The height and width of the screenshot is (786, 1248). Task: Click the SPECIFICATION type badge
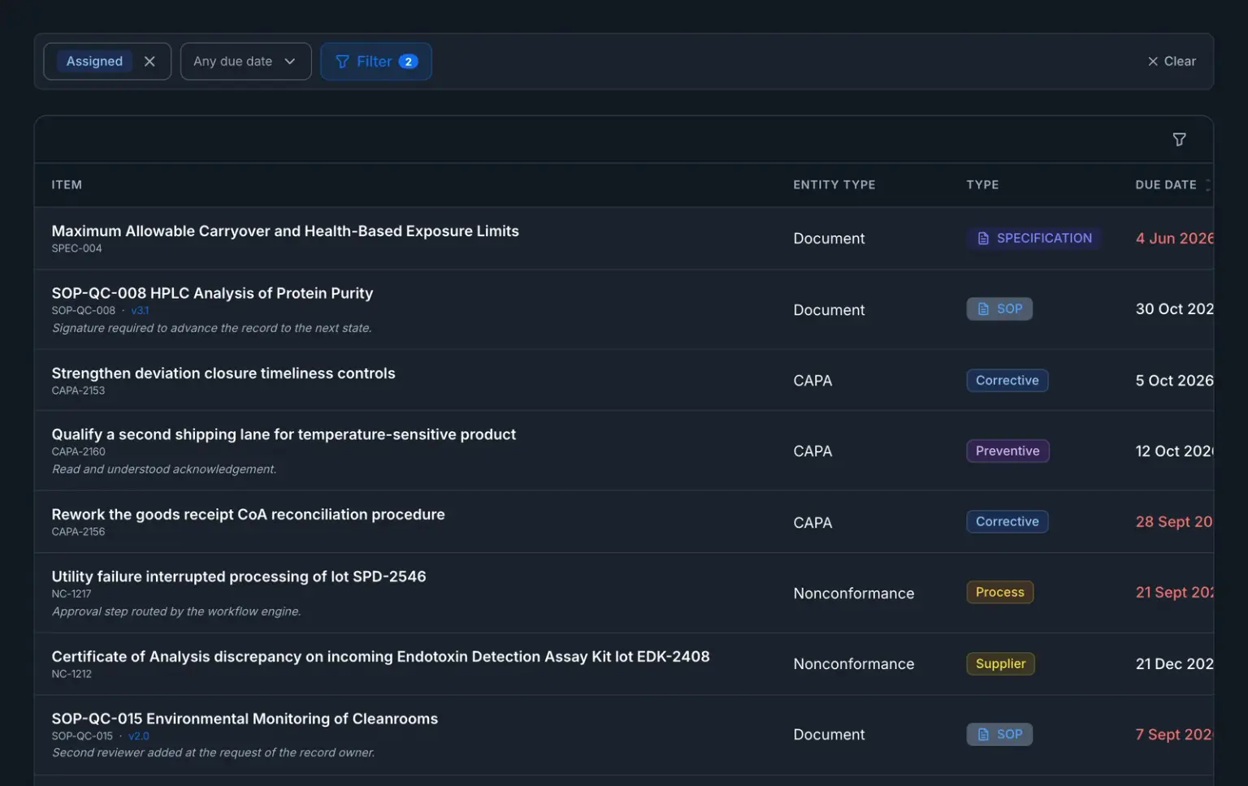(x=1033, y=238)
